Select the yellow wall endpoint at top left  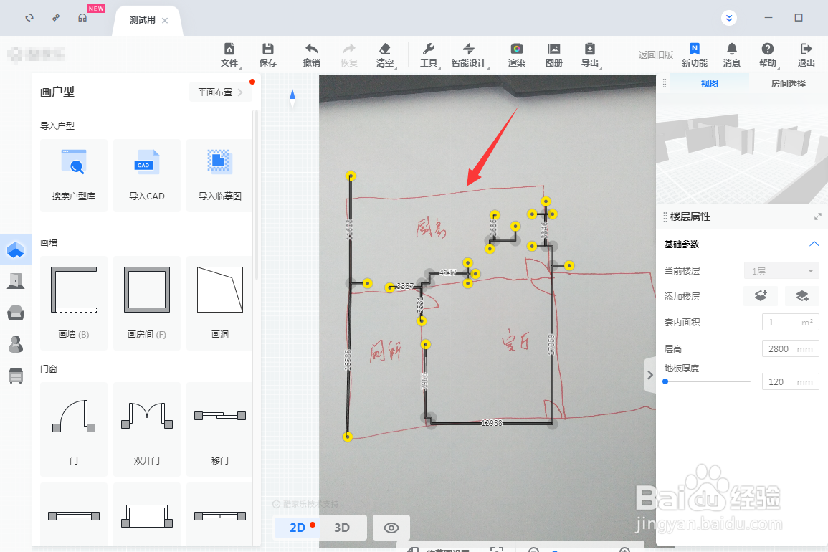[351, 176]
